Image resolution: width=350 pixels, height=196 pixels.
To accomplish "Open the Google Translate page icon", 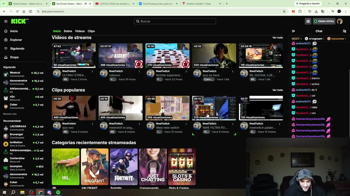I will (x=323, y=11).
